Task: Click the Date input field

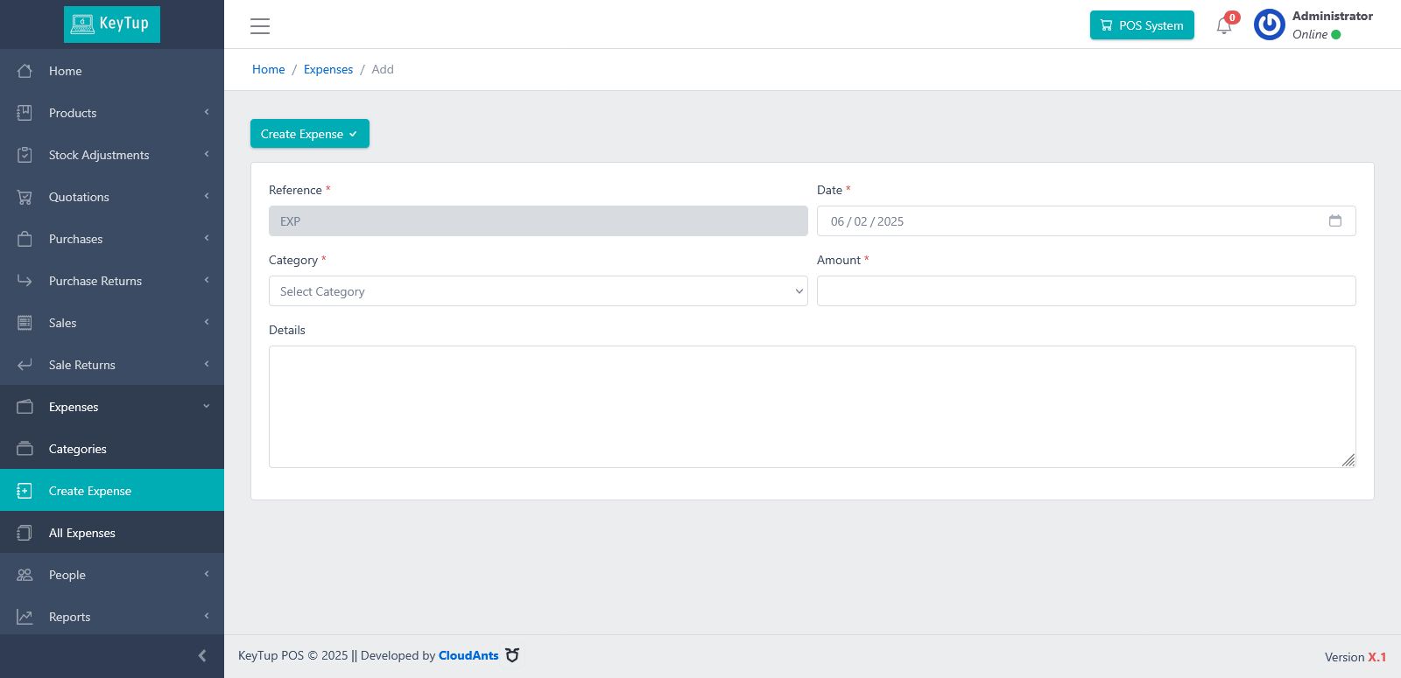Action: (x=1087, y=221)
